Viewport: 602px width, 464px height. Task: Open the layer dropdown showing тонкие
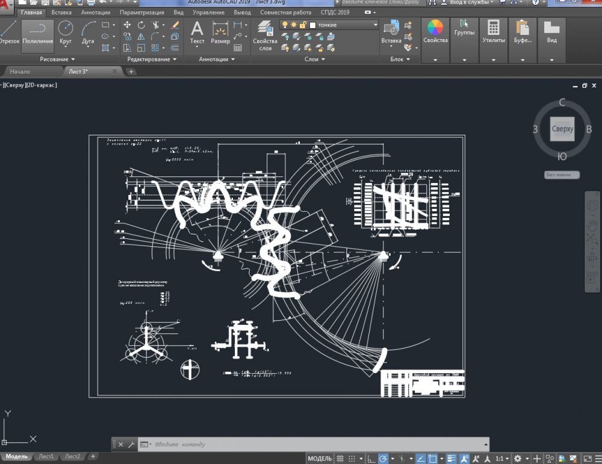click(x=346, y=25)
